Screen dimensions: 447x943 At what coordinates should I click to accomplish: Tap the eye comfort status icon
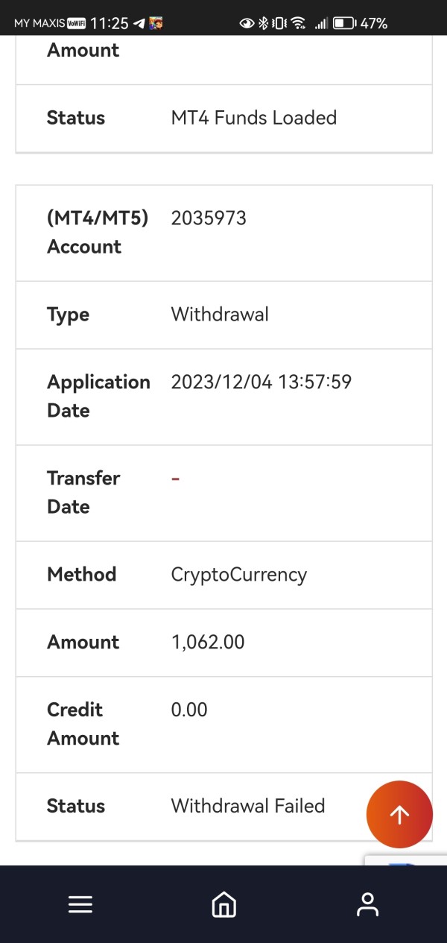click(x=247, y=24)
